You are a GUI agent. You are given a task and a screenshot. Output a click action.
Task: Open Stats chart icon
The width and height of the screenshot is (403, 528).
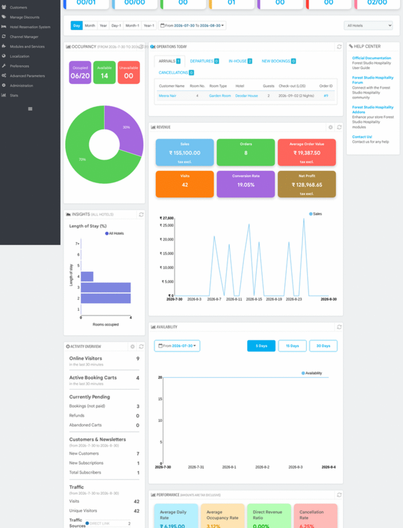4,95
